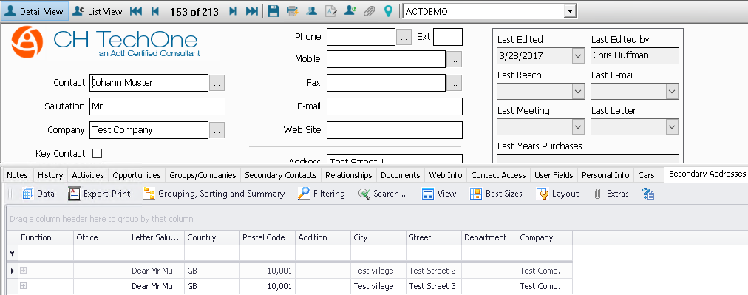Apply Best Sizes to columns
The height and width of the screenshot is (295, 748).
(x=496, y=194)
